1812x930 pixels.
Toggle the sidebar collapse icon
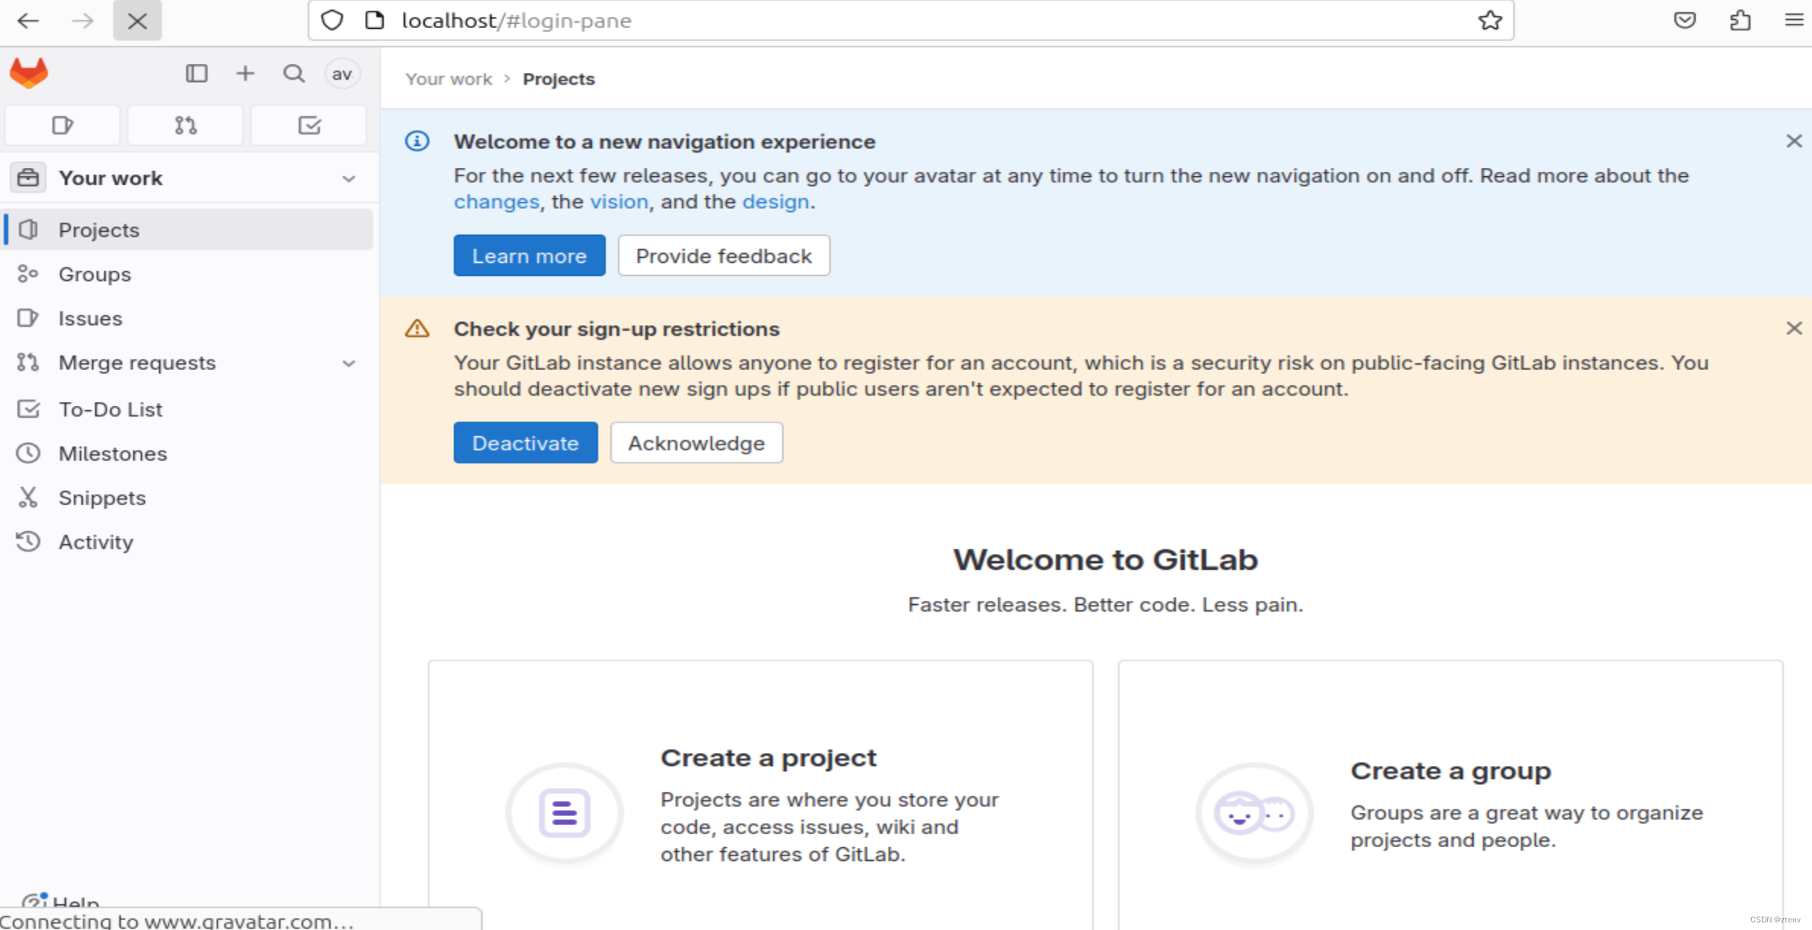click(196, 74)
